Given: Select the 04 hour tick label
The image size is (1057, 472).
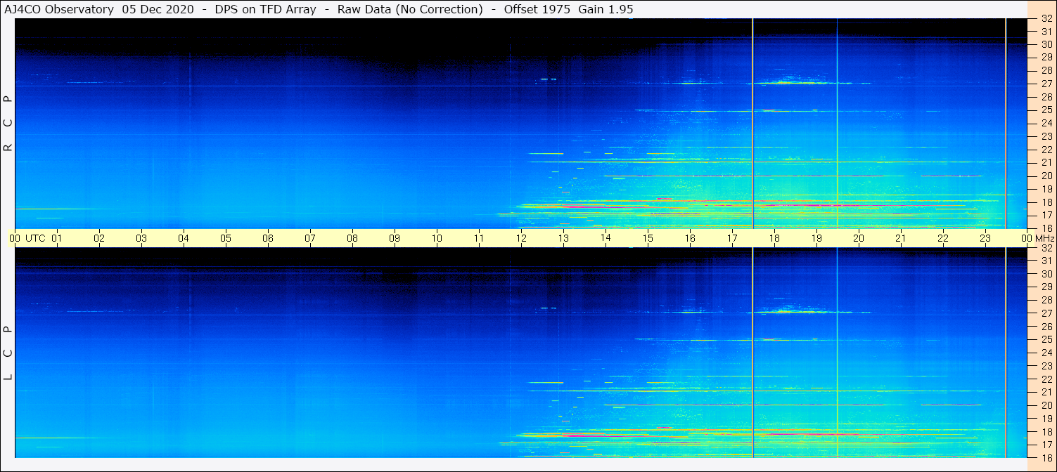Looking at the screenshot, I should coord(184,238).
